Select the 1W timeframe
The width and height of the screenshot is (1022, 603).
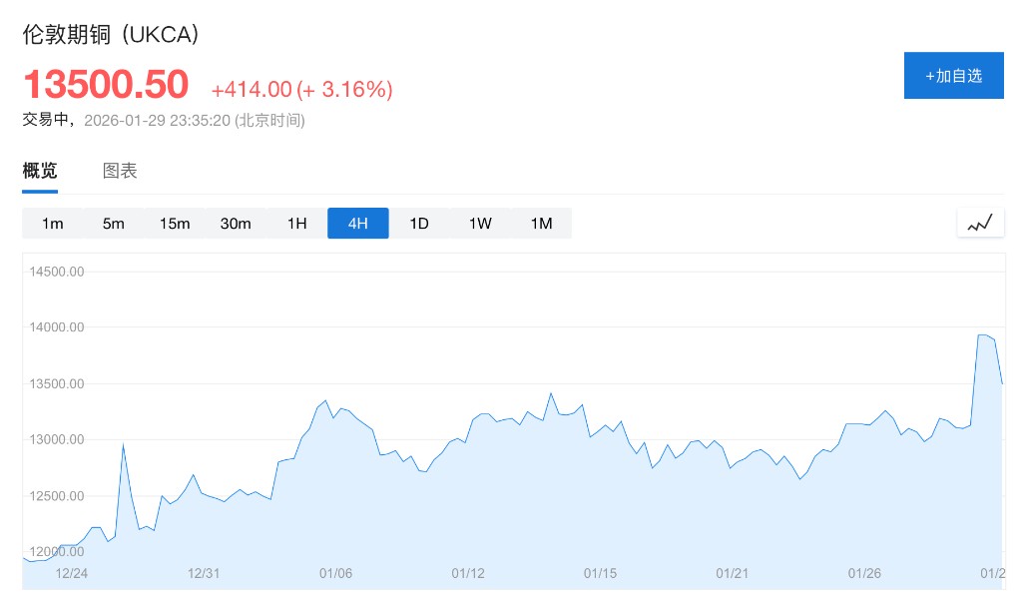coord(480,224)
